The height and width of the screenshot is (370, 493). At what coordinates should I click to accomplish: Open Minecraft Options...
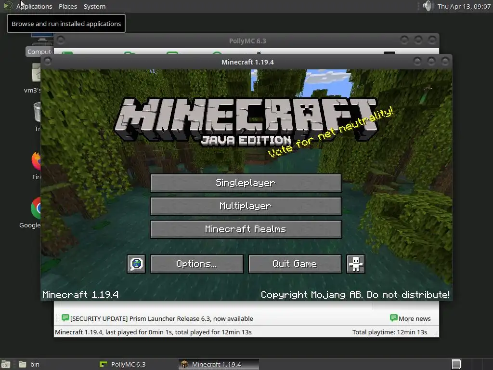tap(197, 264)
